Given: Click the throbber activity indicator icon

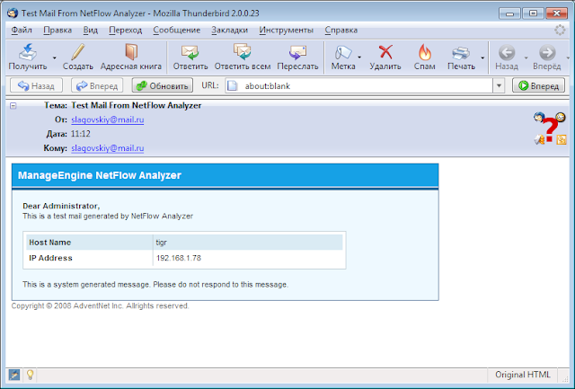Looking at the screenshot, I should click(x=560, y=30).
